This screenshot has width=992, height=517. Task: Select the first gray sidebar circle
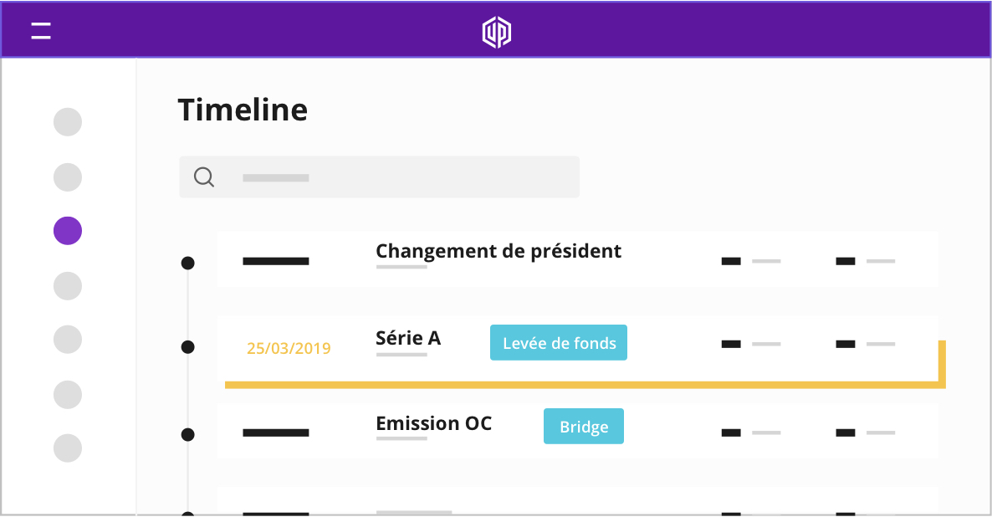pos(68,122)
